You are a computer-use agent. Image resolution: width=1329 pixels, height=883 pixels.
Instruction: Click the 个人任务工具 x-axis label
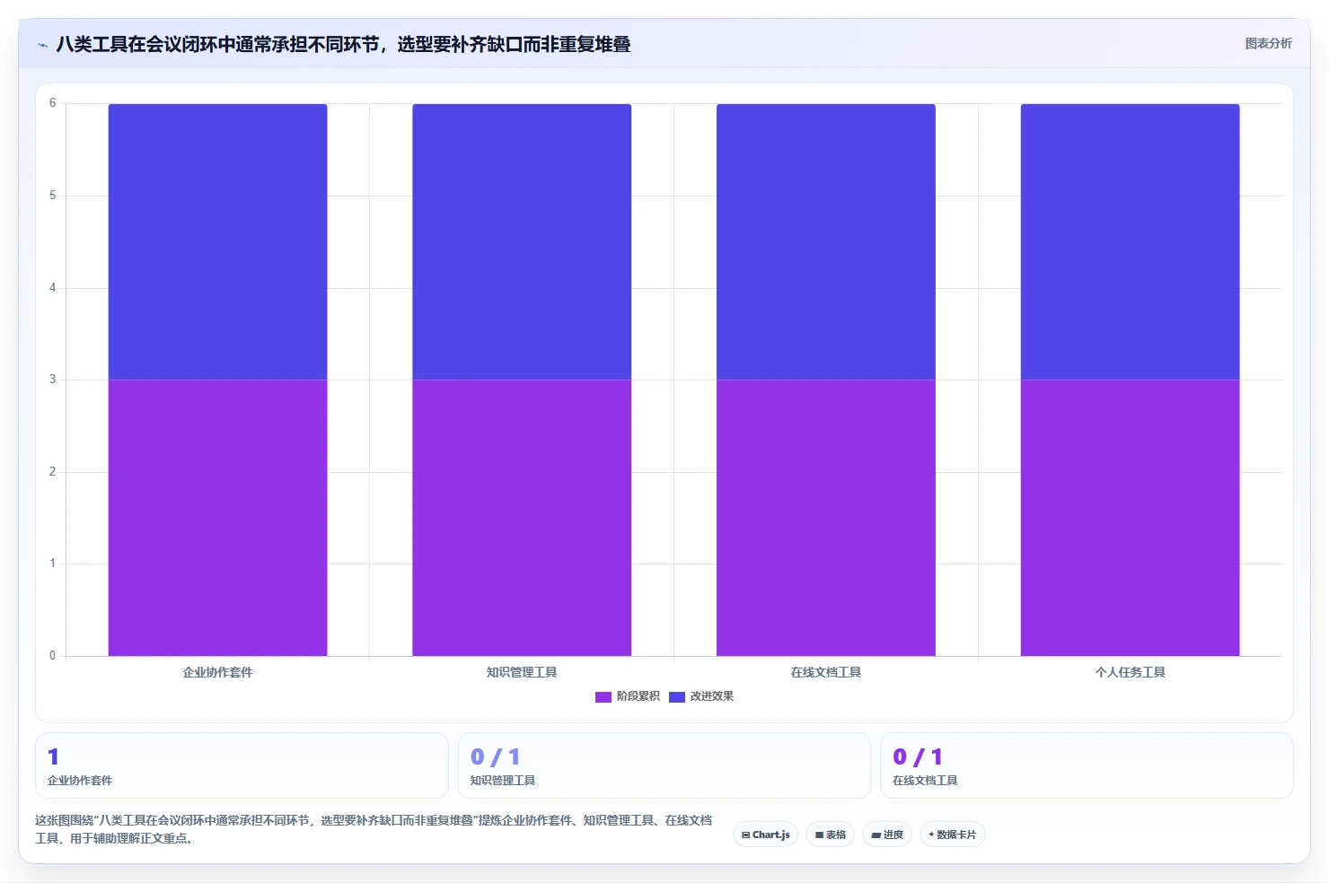click(1130, 672)
